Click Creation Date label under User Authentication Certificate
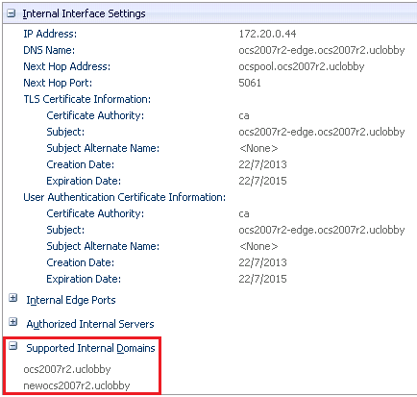The image size is (417, 397). click(81, 262)
